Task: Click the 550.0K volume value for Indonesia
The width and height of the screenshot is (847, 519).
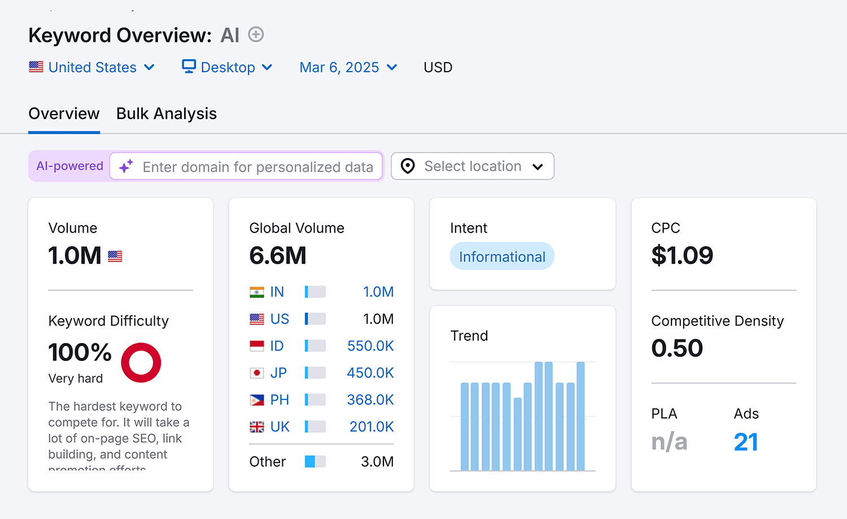Action: tap(370, 346)
